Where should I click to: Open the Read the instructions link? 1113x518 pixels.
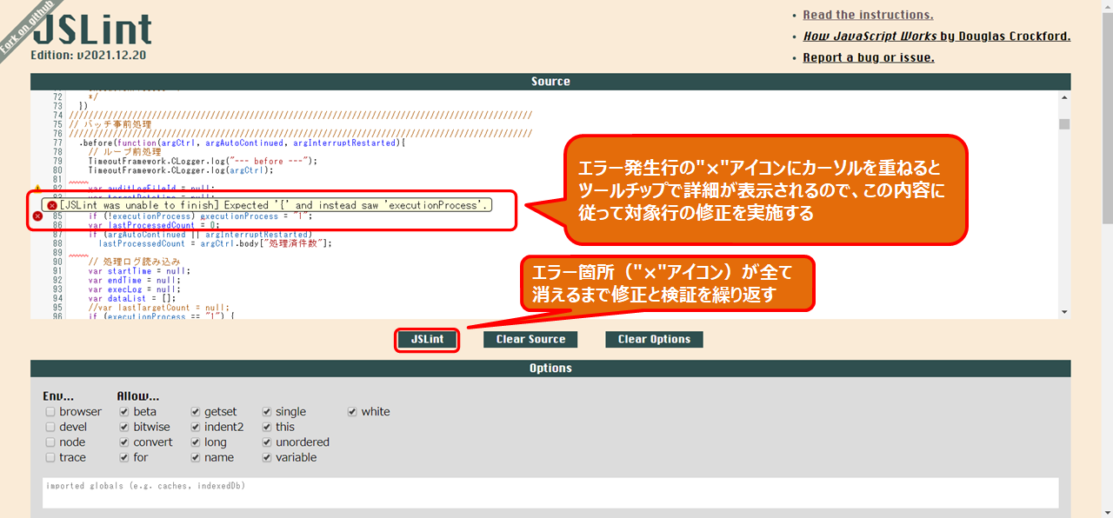tap(868, 15)
